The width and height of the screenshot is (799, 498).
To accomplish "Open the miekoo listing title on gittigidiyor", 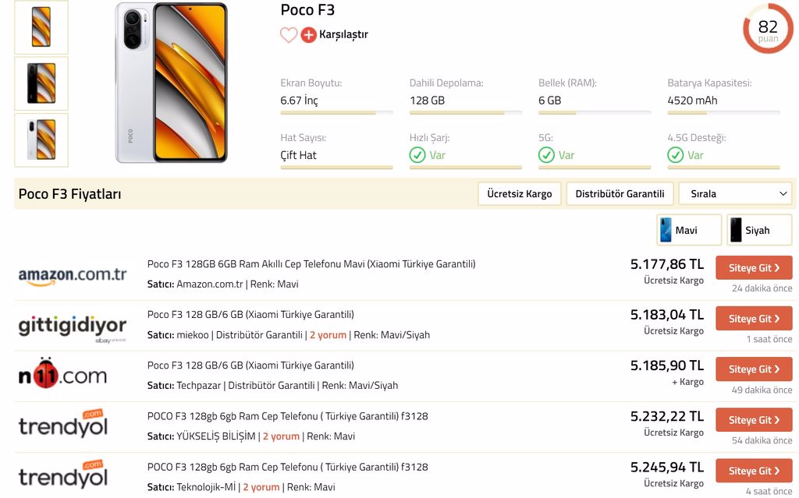I will click(250, 315).
